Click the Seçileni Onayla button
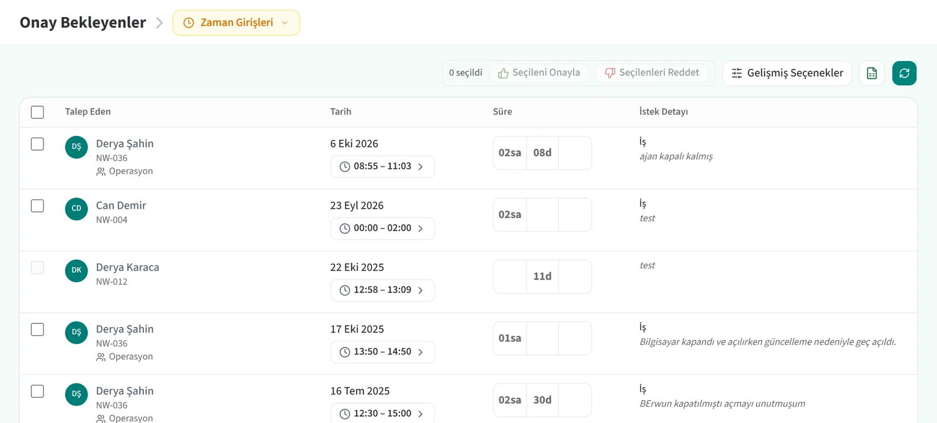Viewport: 937px width, 423px height. pyautogui.click(x=539, y=73)
